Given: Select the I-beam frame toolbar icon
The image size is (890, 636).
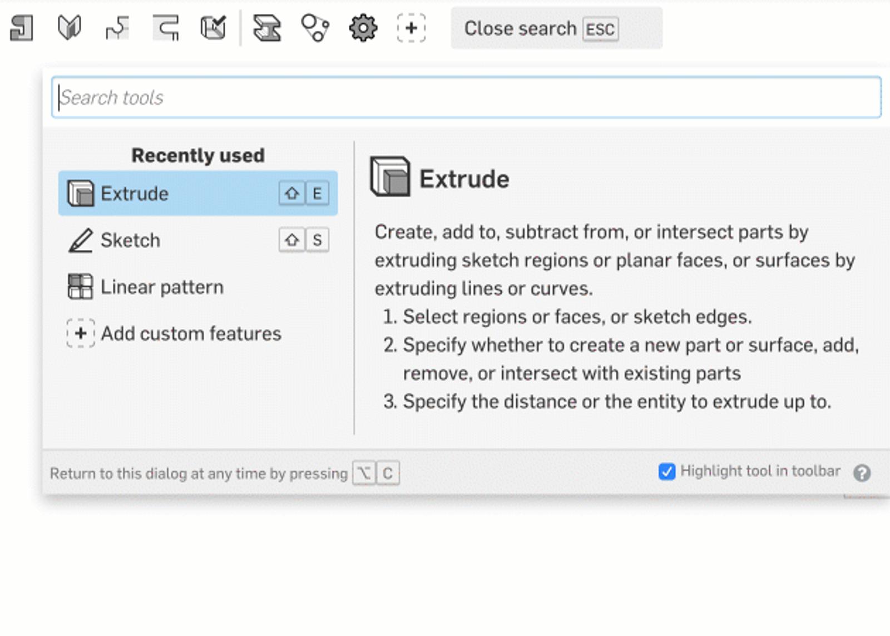Looking at the screenshot, I should (267, 28).
